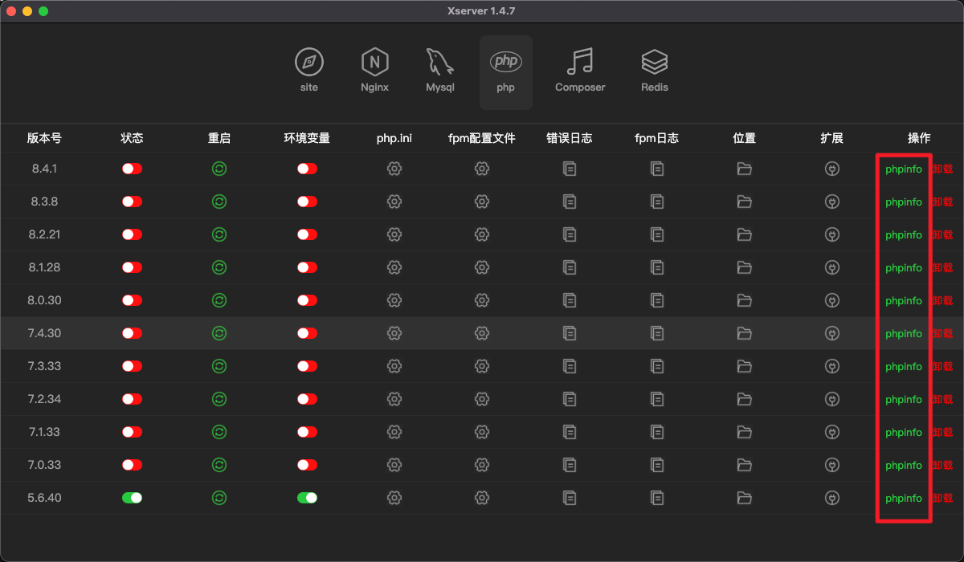Toggle environment variable for PHP 7.3.33
The height and width of the screenshot is (562, 964).
coord(307,366)
